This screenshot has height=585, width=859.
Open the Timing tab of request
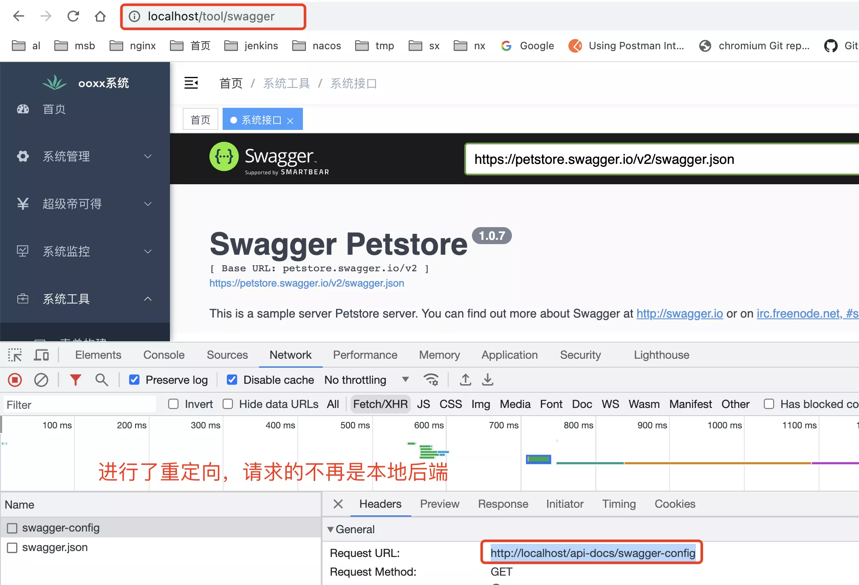(x=619, y=504)
